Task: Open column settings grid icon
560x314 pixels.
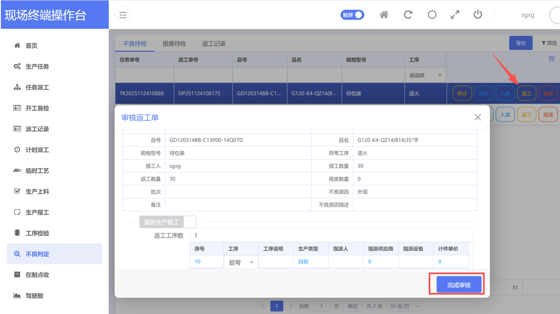Action: (551, 60)
